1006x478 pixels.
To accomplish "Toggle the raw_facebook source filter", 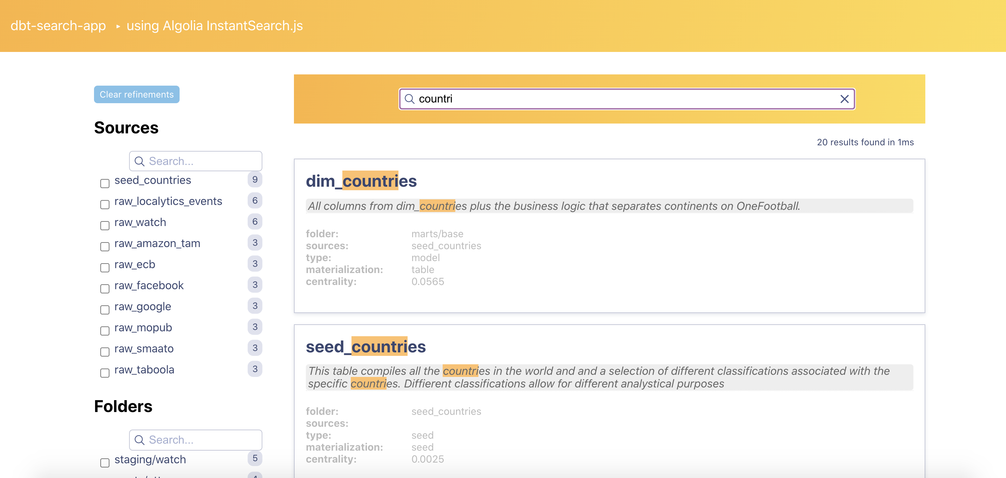I will 105,289.
